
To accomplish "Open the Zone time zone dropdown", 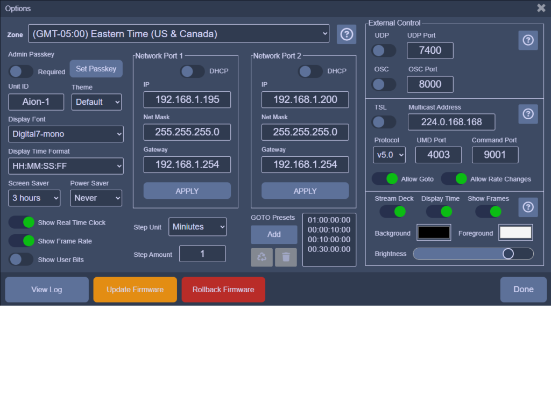I will click(179, 34).
